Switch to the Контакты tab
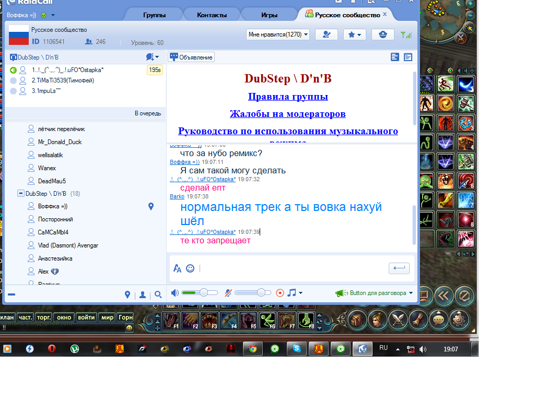 click(212, 15)
